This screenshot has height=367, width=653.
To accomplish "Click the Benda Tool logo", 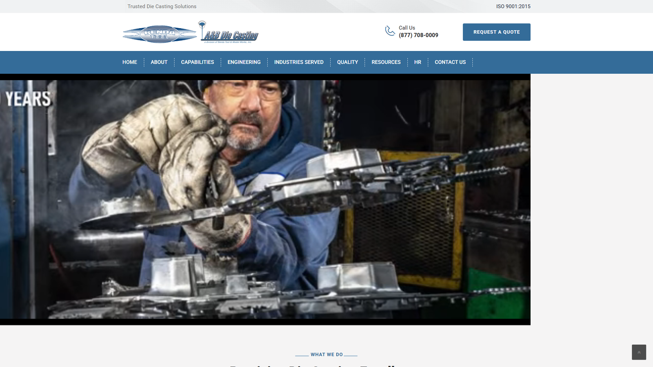I will click(159, 33).
